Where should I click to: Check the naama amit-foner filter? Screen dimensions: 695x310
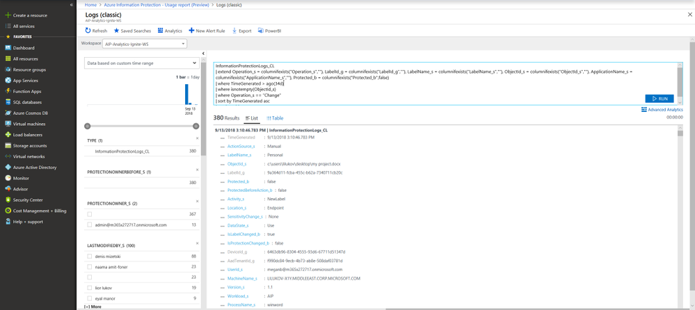click(90, 267)
